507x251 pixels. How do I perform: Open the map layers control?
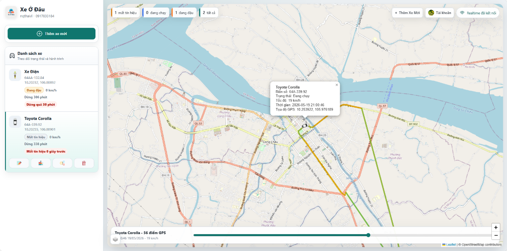pos(115,239)
